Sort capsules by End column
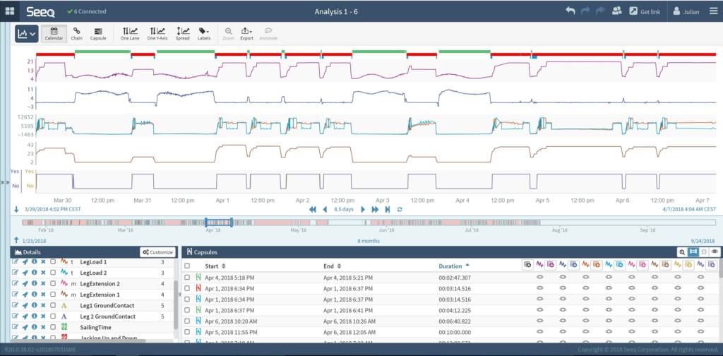 click(332, 266)
